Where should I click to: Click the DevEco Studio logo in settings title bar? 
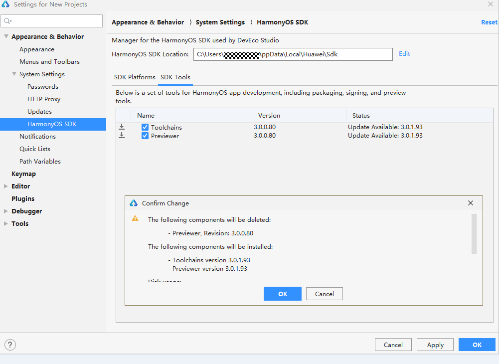[5, 4]
